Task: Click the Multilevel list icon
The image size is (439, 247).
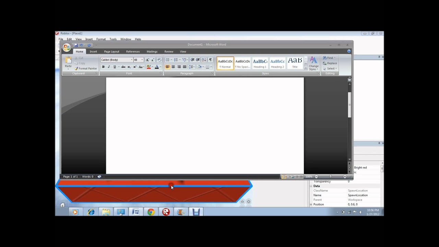Action: coord(184,60)
